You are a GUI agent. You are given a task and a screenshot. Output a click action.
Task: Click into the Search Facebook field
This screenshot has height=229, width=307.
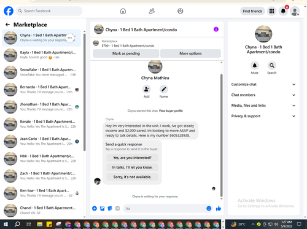point(49,11)
